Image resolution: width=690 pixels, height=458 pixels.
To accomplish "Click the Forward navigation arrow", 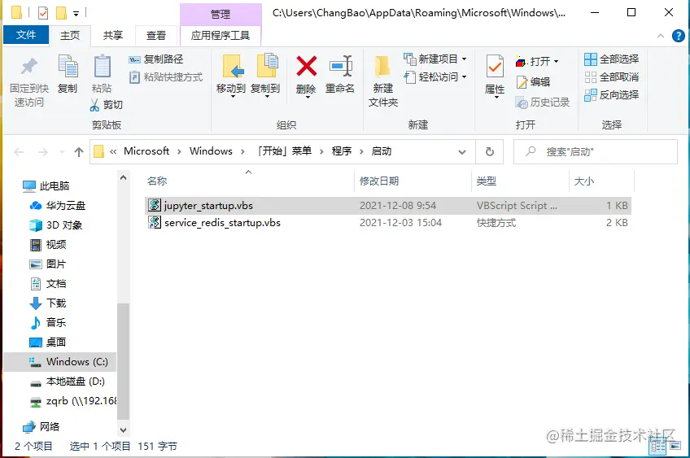I will pyautogui.click(x=43, y=152).
